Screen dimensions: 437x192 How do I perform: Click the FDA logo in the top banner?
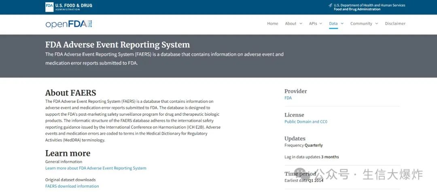pyautogui.click(x=69, y=7)
